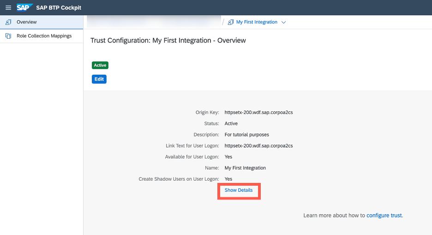Image resolution: width=432 pixels, height=235 pixels.
Task: Click the Available for User Logon Yes value
Action: [228, 157]
